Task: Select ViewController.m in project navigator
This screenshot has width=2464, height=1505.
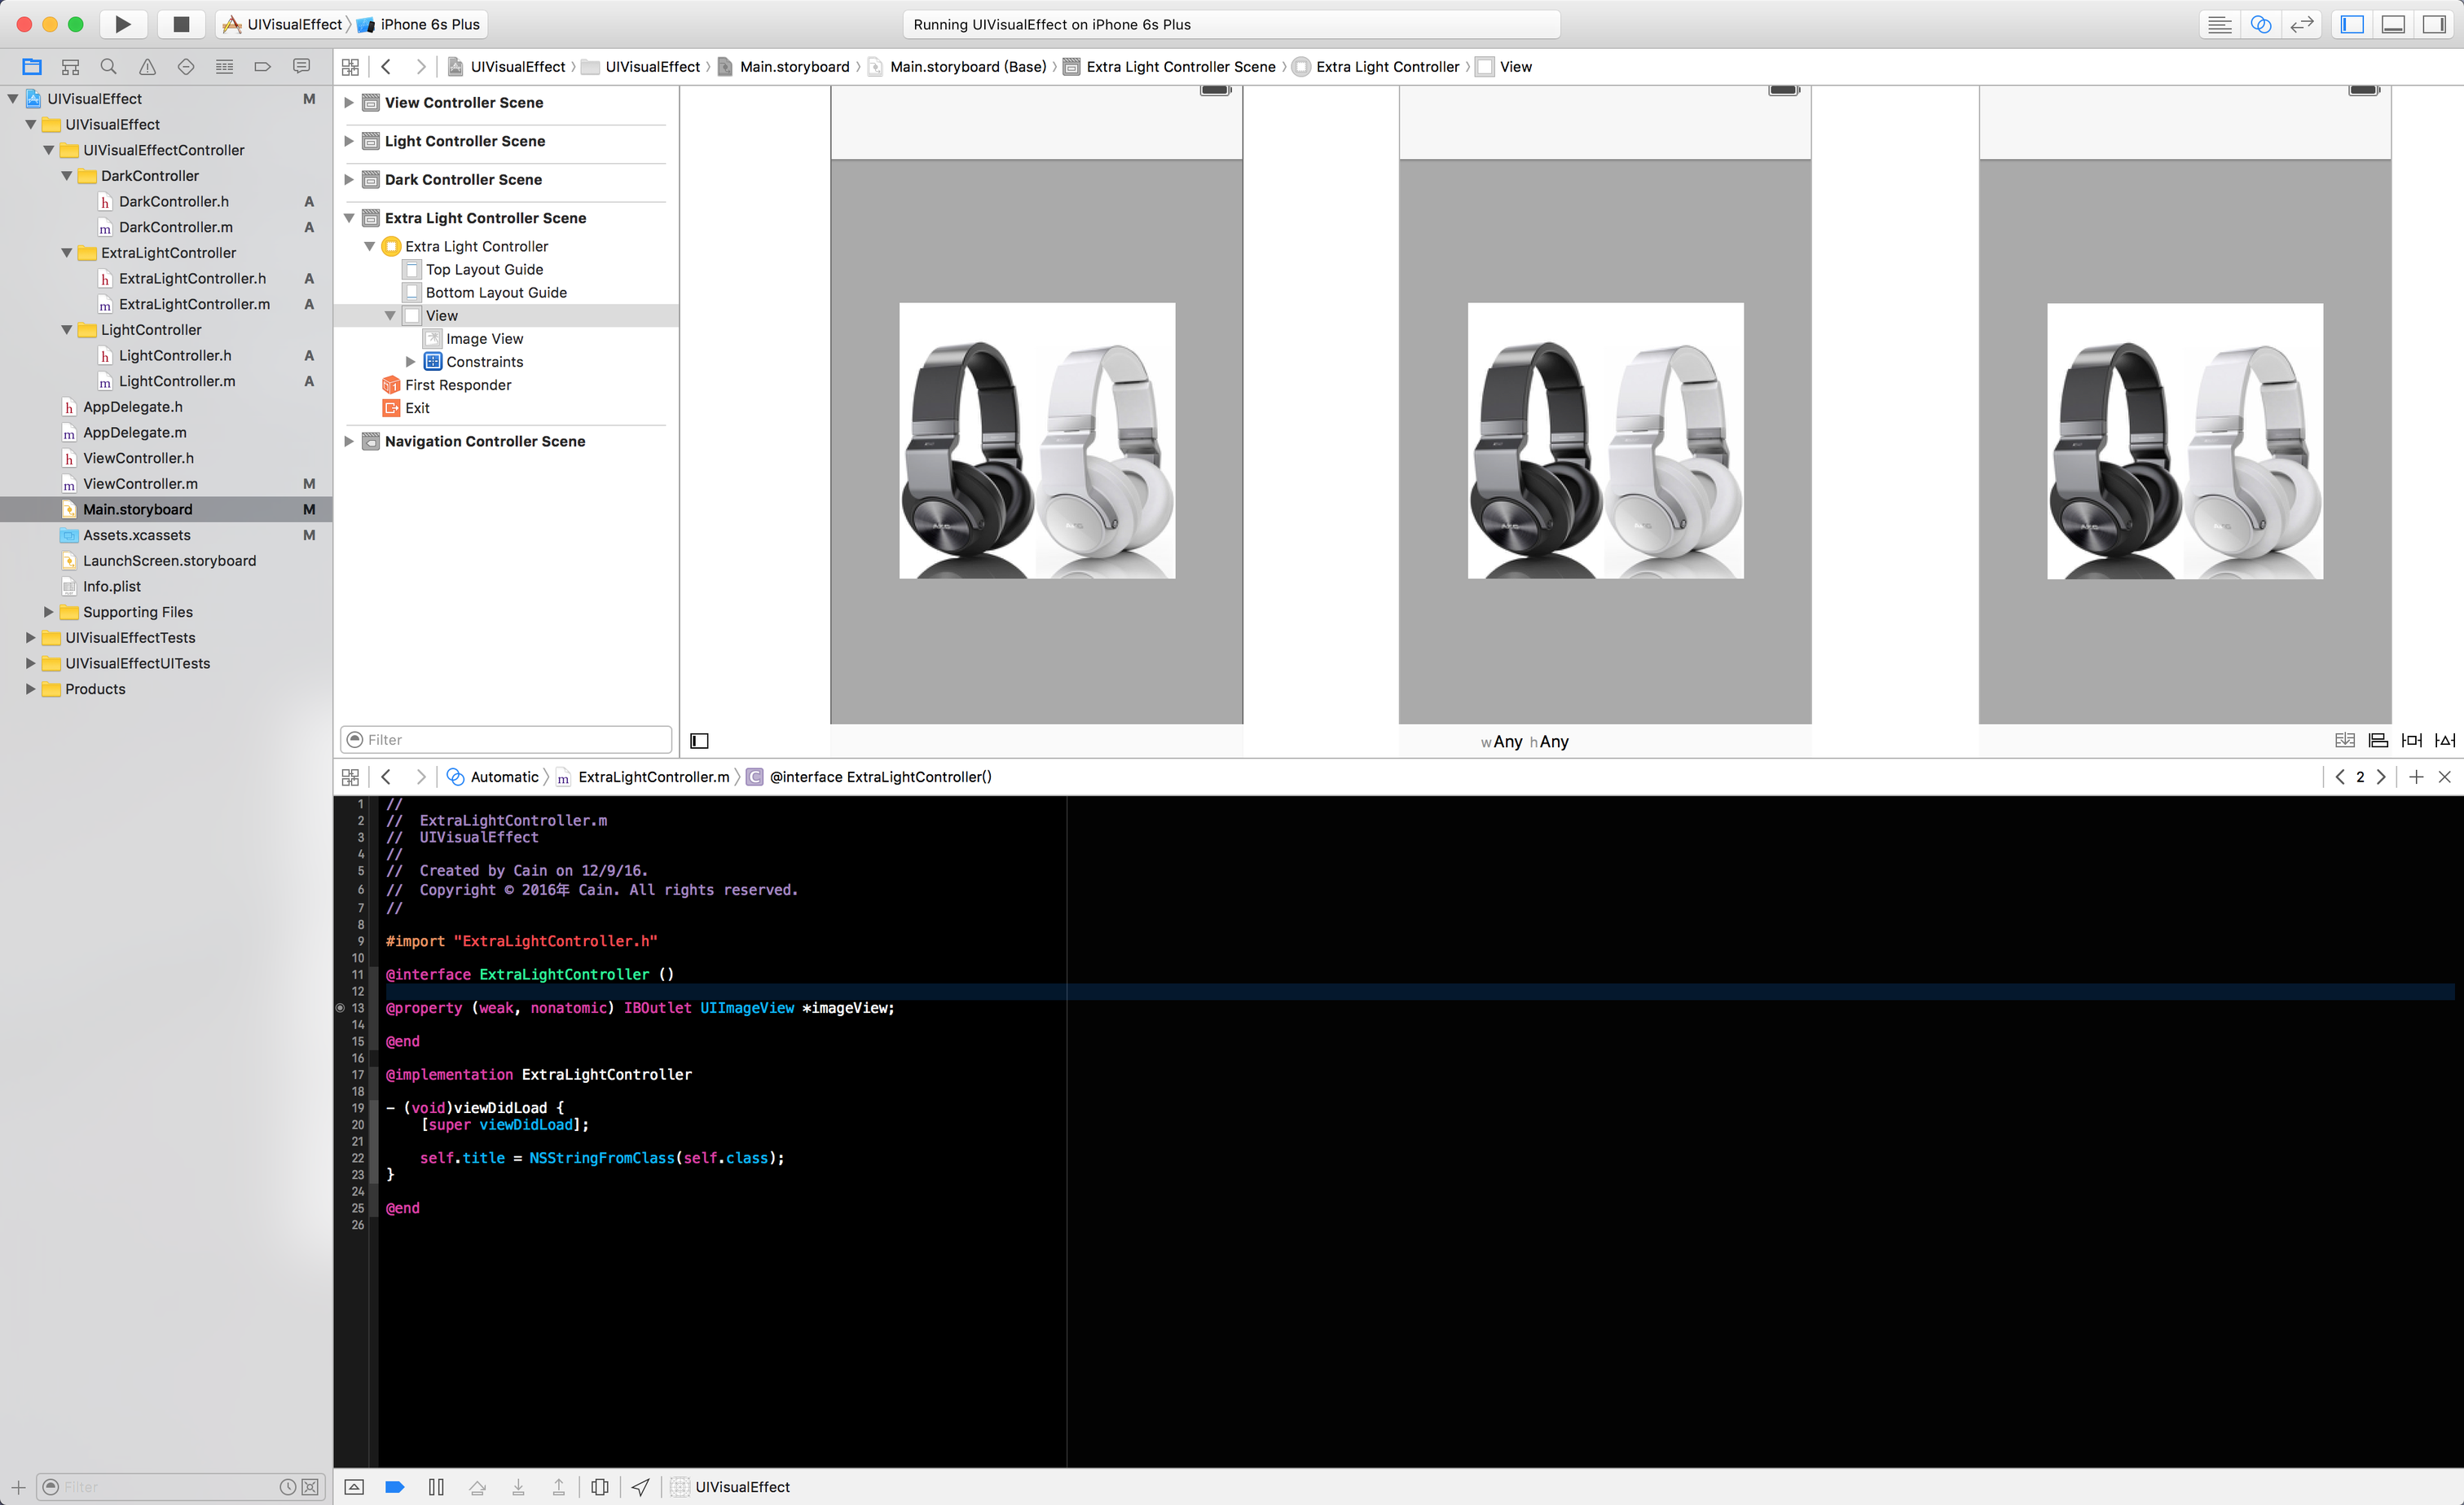Action: 140,484
